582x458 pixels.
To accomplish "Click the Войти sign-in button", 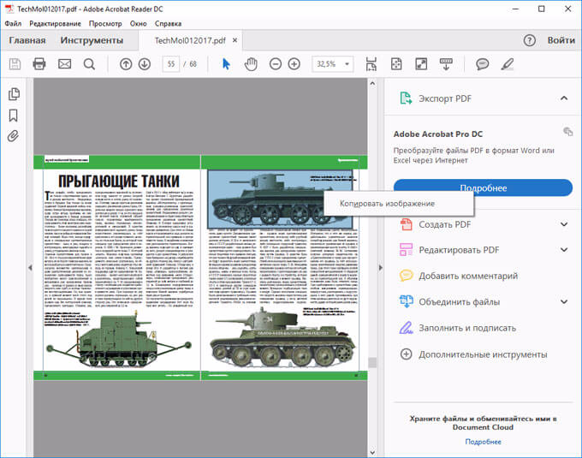I will pos(561,40).
